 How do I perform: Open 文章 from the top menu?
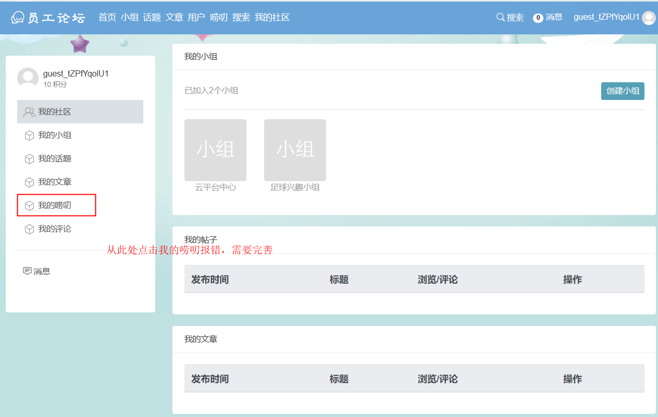coord(174,17)
